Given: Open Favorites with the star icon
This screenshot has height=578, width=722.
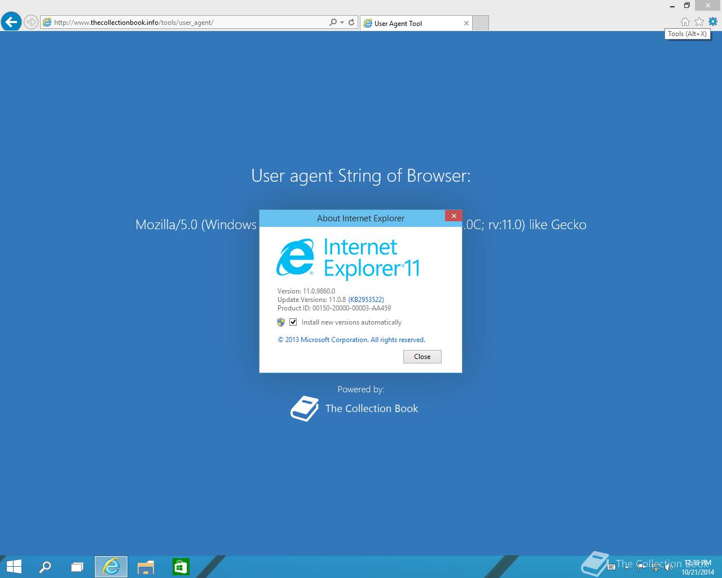Looking at the screenshot, I should pyautogui.click(x=699, y=21).
